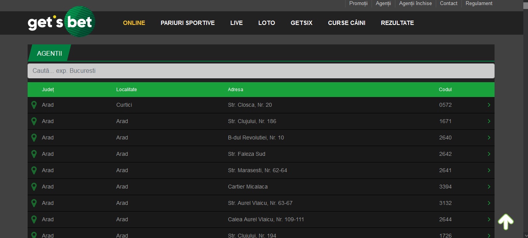Click map pin for Str. Clujului, Nr. 186
Image resolution: width=528 pixels, height=238 pixels.
(34, 121)
